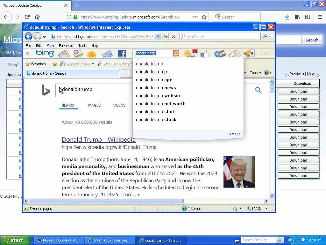The width and height of the screenshot is (326, 245).
Task: Click the IE Stop loading button
Action: coord(174,36)
